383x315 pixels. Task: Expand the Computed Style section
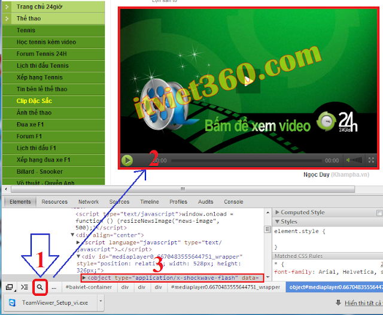point(277,212)
